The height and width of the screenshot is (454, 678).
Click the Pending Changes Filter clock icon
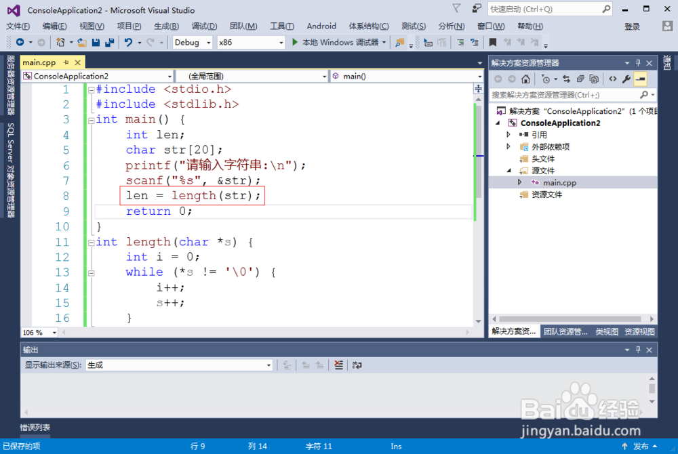(546, 79)
